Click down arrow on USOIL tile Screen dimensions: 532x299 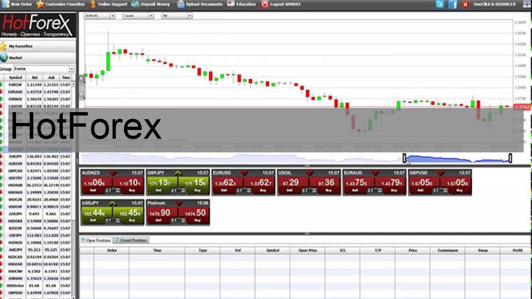[309, 173]
